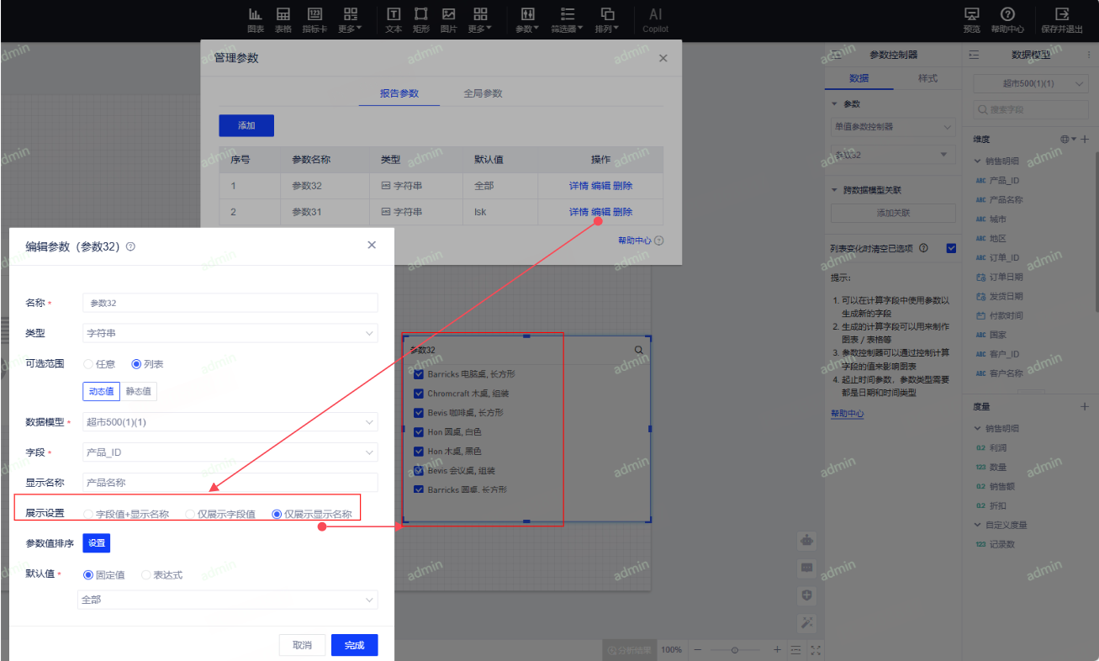Image resolution: width=1099 pixels, height=661 pixels.
Task: Expand the 字段 dropdown with 产品_ID
Action: (230, 452)
